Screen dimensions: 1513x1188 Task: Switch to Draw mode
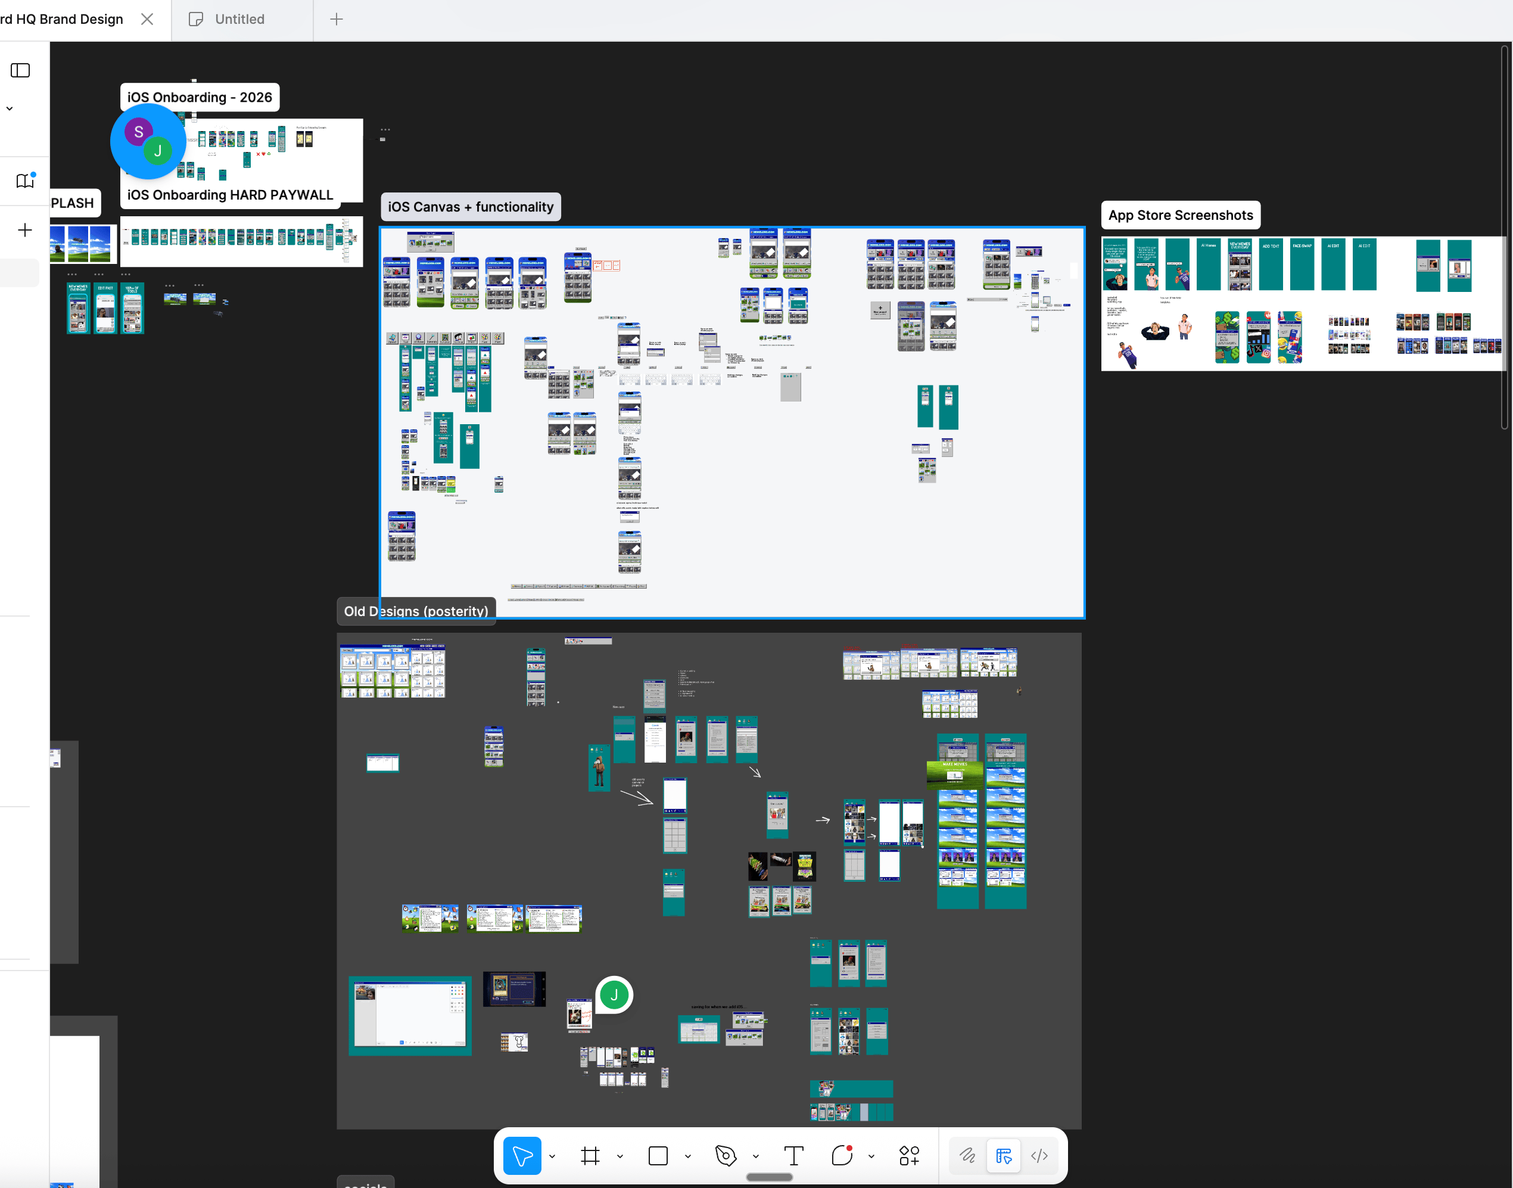pyautogui.click(x=967, y=1155)
